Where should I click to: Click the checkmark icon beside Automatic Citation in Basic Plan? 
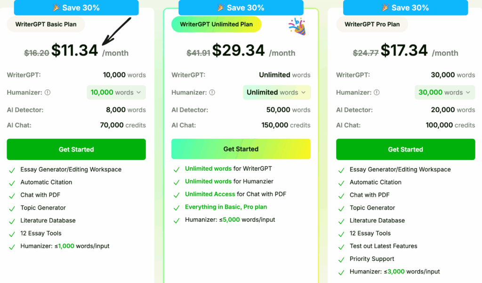(x=12, y=183)
